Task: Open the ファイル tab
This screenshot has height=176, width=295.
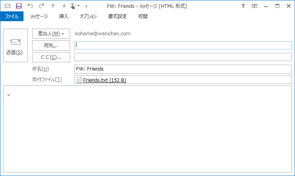Action: [12, 16]
